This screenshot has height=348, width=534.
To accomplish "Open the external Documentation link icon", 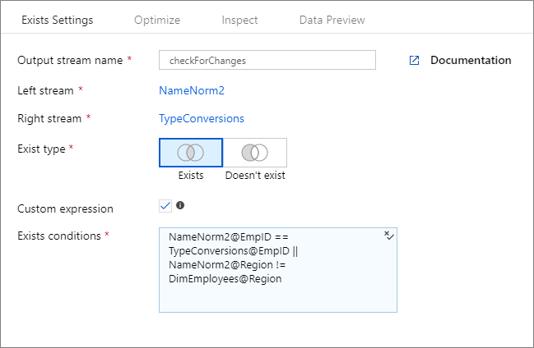I will tap(415, 60).
